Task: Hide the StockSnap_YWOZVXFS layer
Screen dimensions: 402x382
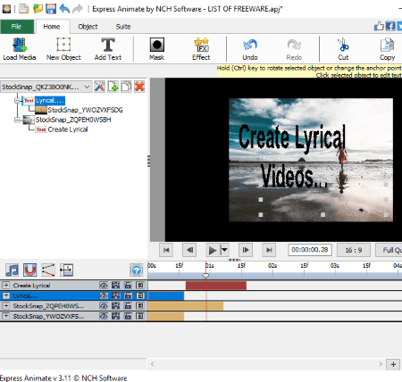Action: 104,316
